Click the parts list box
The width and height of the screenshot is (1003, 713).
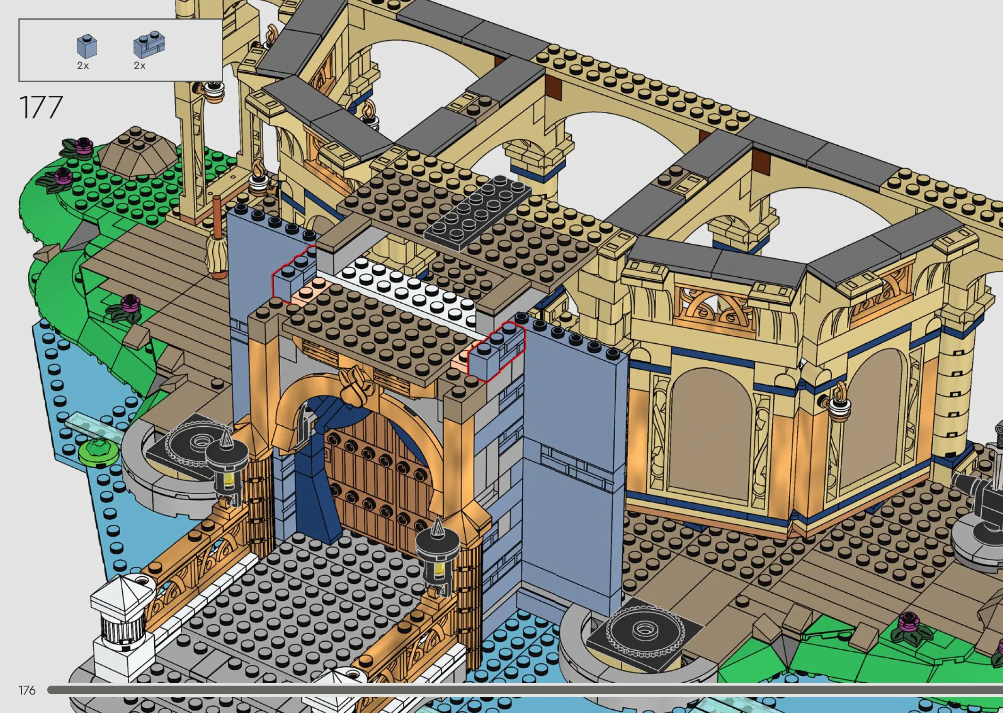click(x=120, y=50)
